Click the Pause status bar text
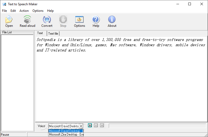 pos(5,135)
